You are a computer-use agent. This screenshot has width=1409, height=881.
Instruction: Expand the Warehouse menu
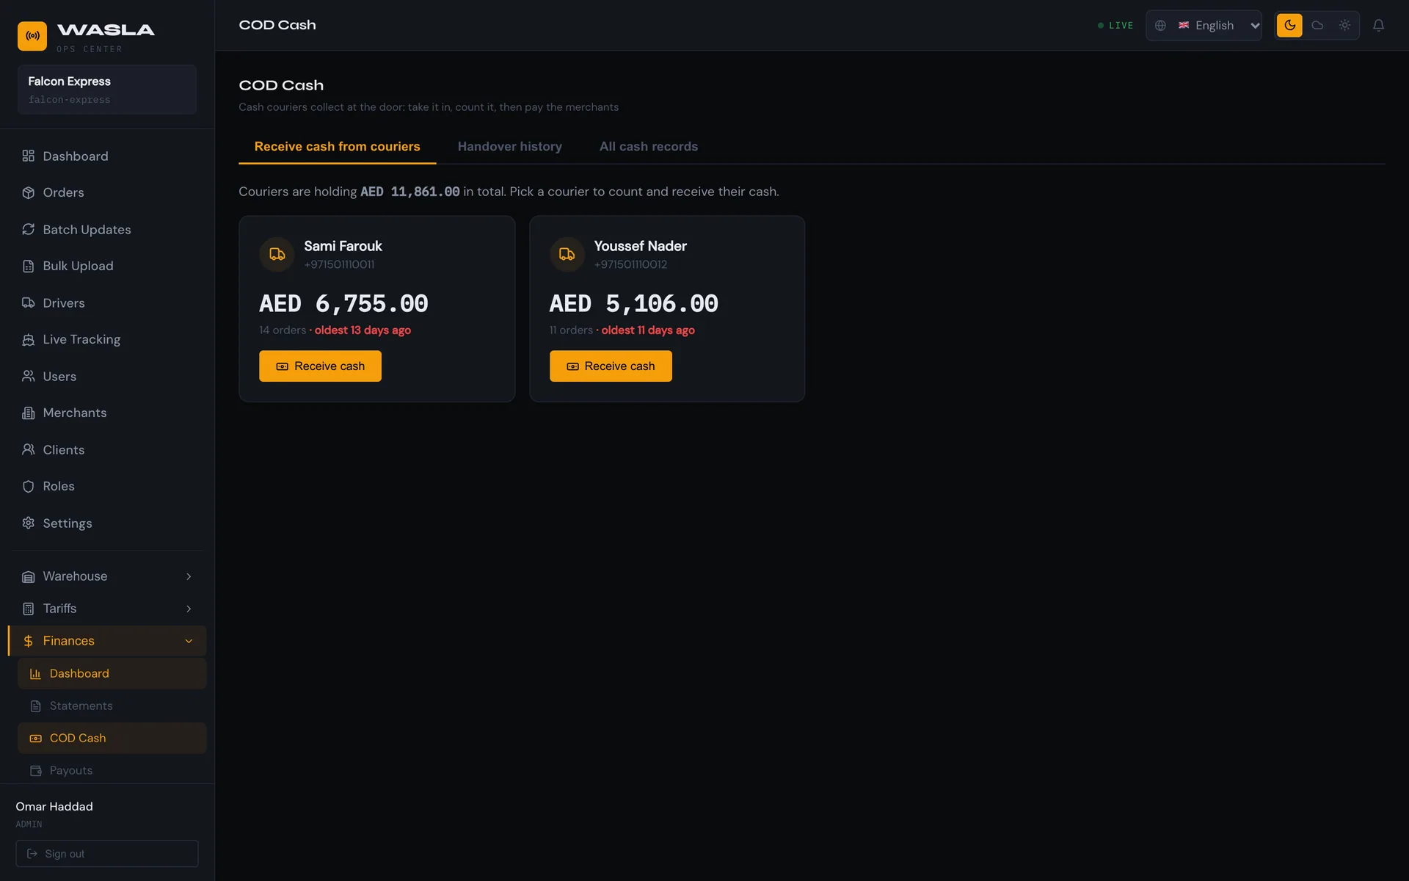107,576
